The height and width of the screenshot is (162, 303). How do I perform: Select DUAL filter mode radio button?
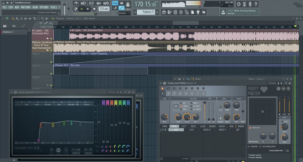click(181, 109)
